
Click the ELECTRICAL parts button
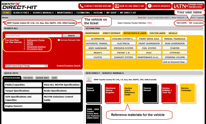click(124, 43)
